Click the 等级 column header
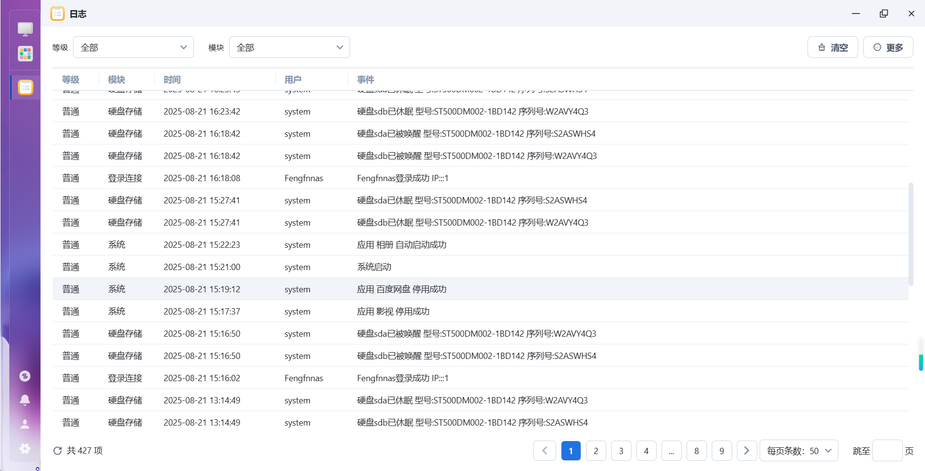The image size is (925, 471). [71, 79]
